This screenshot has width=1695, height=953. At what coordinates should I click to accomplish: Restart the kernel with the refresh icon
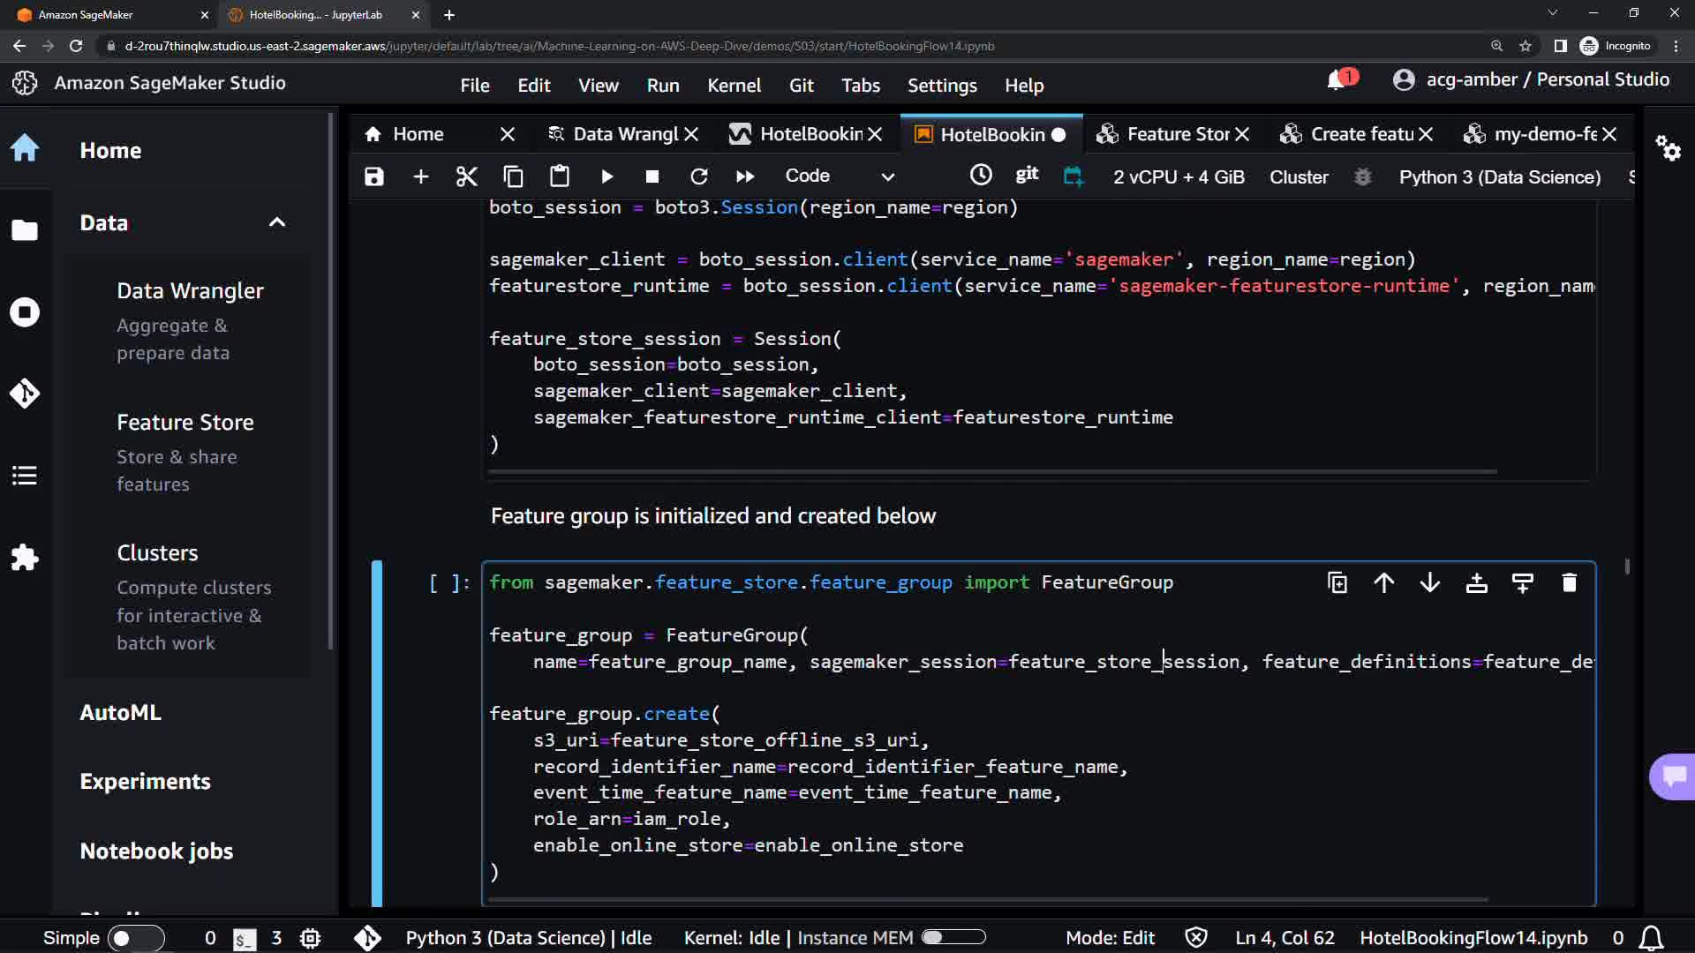(x=698, y=176)
